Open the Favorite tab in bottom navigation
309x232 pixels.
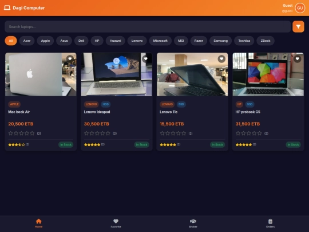(x=116, y=223)
